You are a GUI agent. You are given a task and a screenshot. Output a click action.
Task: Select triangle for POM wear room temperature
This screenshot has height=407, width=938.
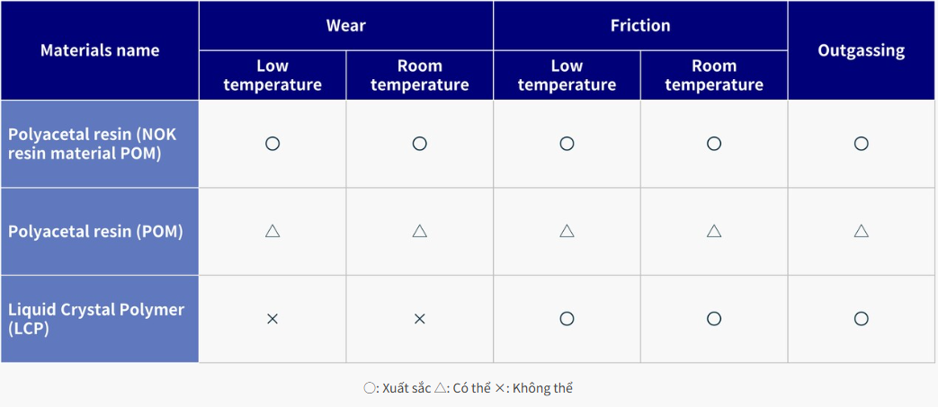pyautogui.click(x=419, y=231)
